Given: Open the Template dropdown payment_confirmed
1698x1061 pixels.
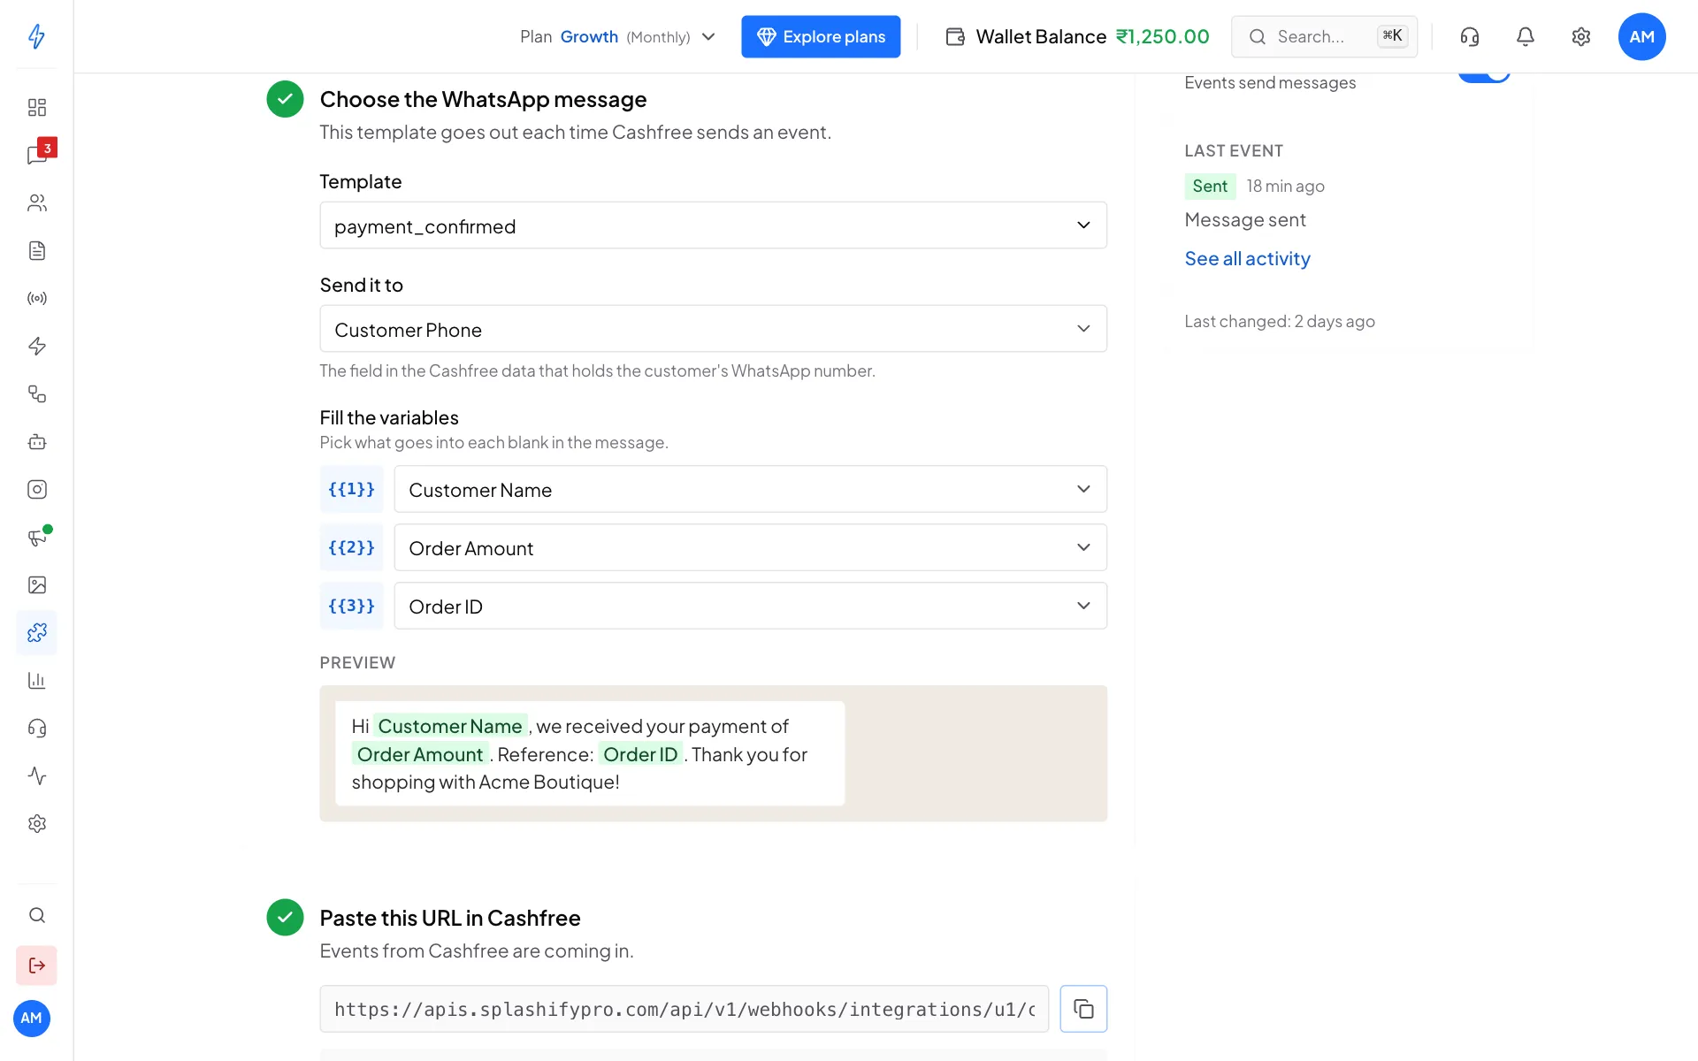Looking at the screenshot, I should tap(713, 225).
